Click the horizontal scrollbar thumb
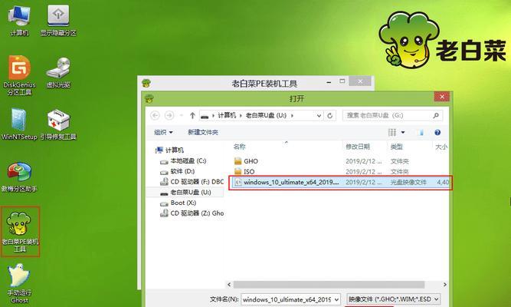Screen dimensions: 511x307 click(329, 285)
